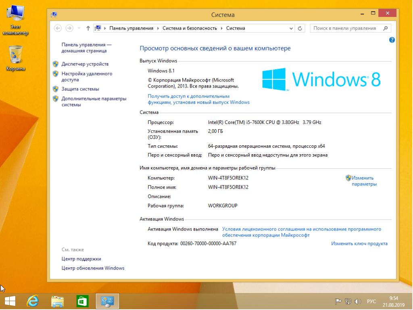
Task: Open Дополнительные параметры системы link
Action: click(x=94, y=101)
